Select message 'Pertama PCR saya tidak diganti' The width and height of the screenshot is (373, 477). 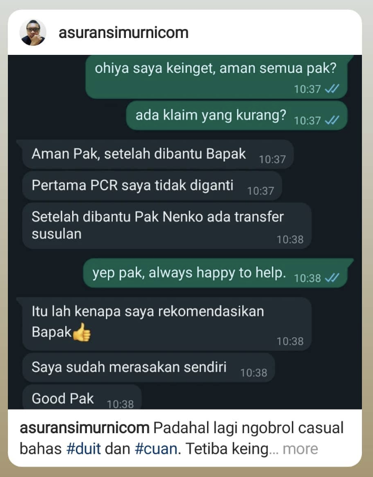click(x=152, y=186)
